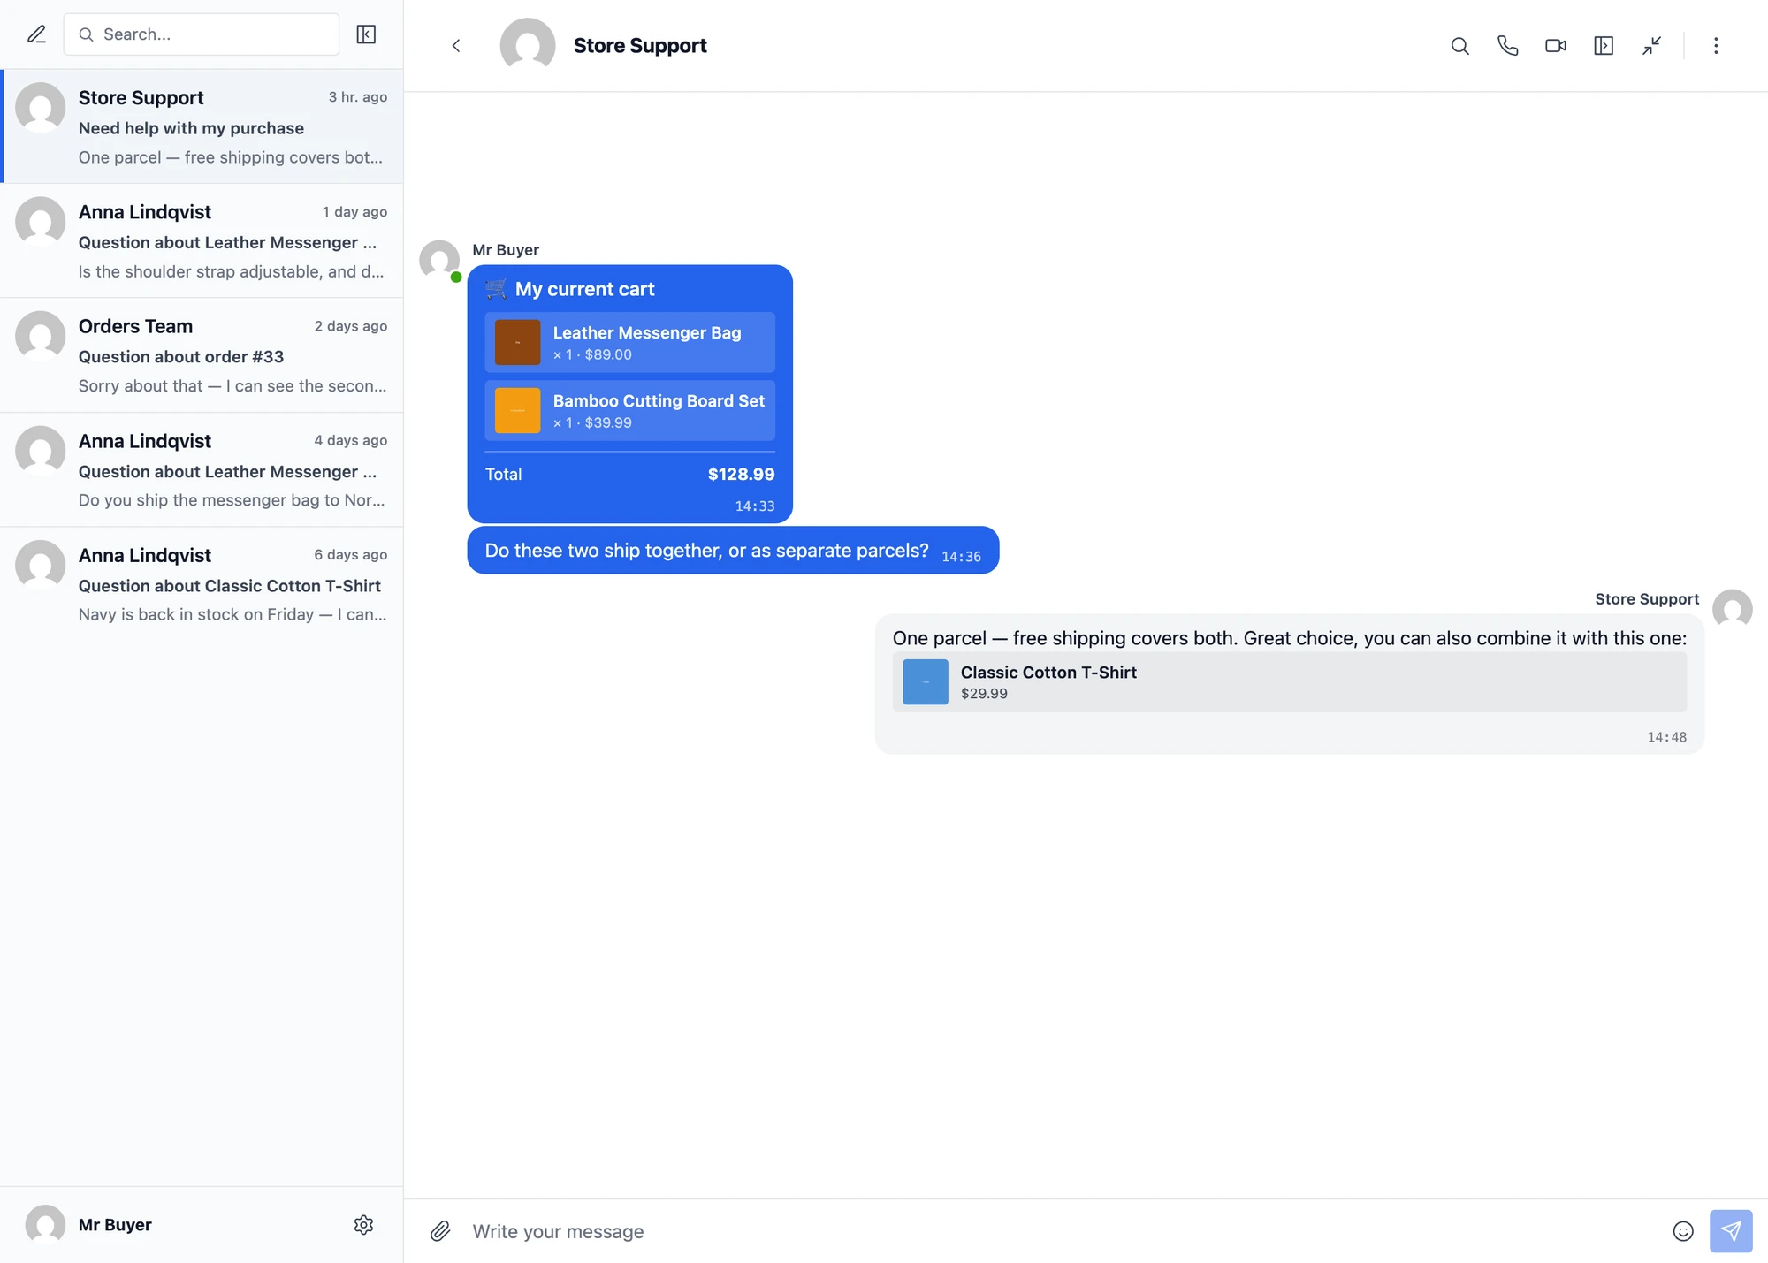The width and height of the screenshot is (1768, 1263).
Task: Click the minimize chat arrows icon
Action: coord(1651,46)
